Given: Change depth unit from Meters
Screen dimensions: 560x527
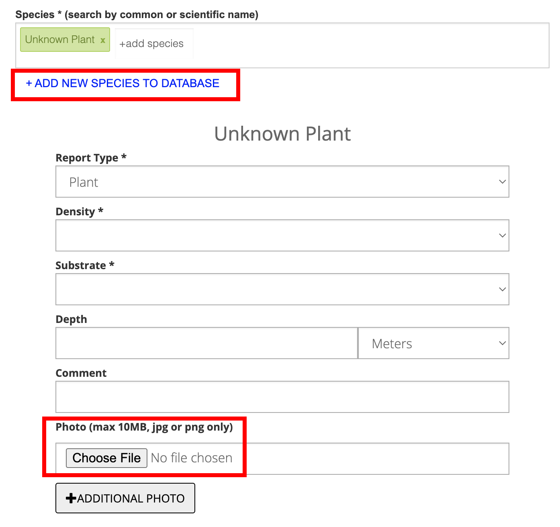Looking at the screenshot, I should [433, 343].
